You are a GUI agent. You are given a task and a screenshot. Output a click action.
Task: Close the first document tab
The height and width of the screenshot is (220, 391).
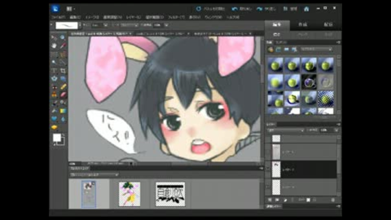[130, 33]
